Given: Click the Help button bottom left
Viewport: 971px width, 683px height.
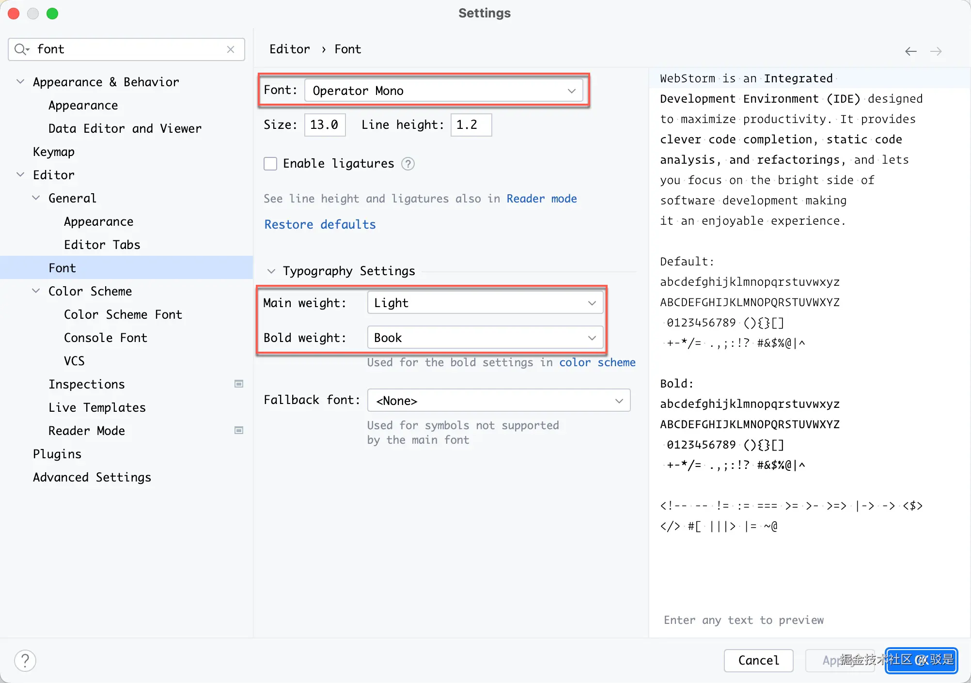Looking at the screenshot, I should [25, 661].
